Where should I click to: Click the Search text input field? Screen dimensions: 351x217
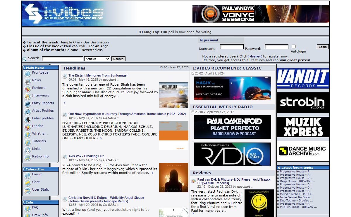[x=62, y=59]
